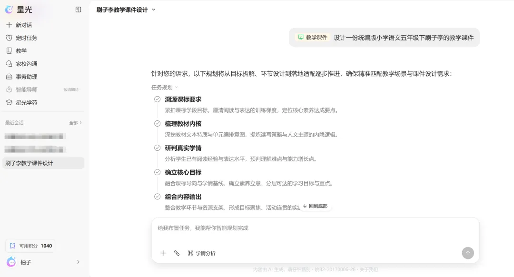Viewport: 514px width, 277px height.
Task: Open 星光学苑 in the sidebar menu
Action: coord(21,103)
